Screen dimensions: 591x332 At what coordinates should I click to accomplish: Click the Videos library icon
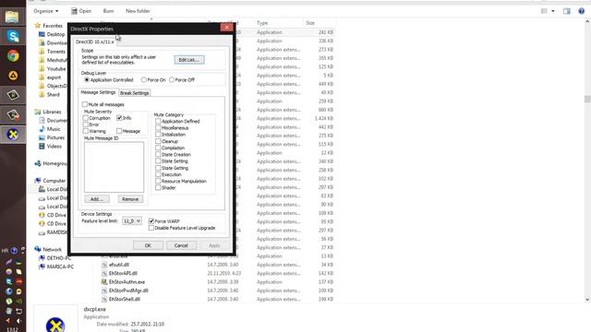pos(42,147)
